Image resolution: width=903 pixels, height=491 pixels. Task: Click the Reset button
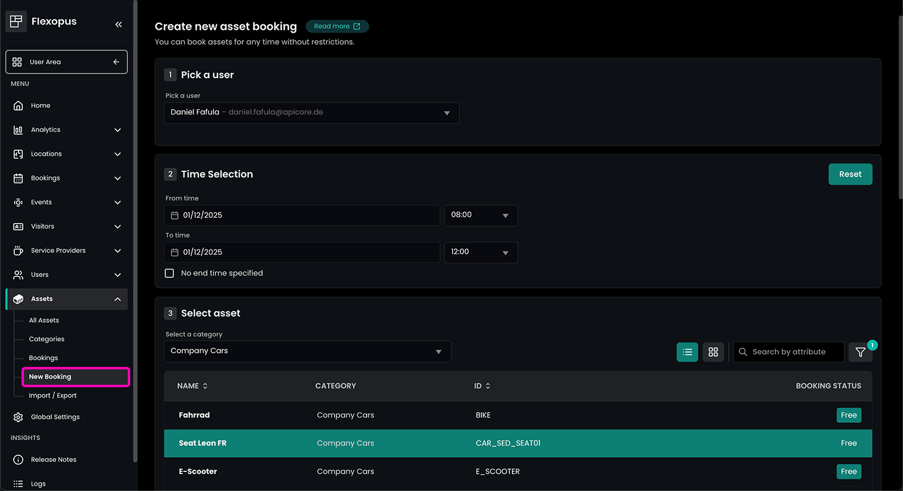(x=850, y=174)
